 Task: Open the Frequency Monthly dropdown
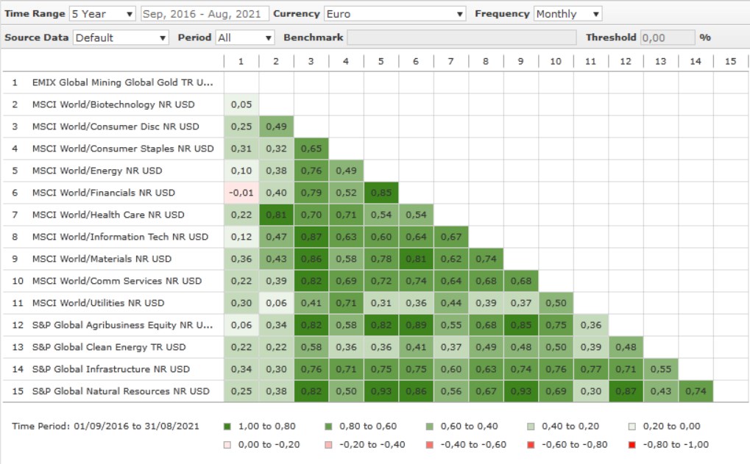tap(567, 14)
